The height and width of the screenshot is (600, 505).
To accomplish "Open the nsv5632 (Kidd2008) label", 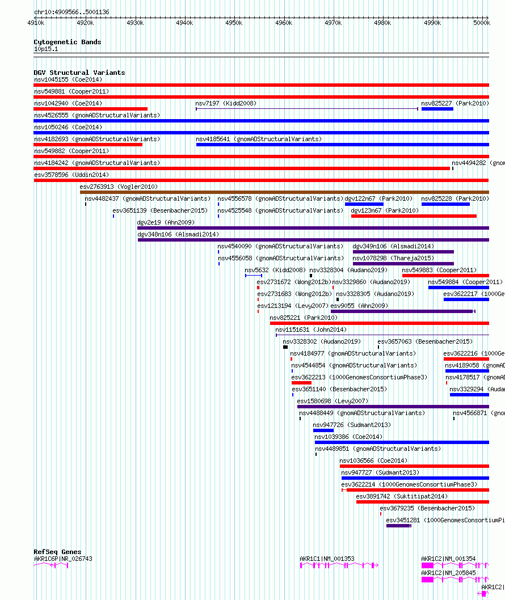I will click(x=275, y=270).
